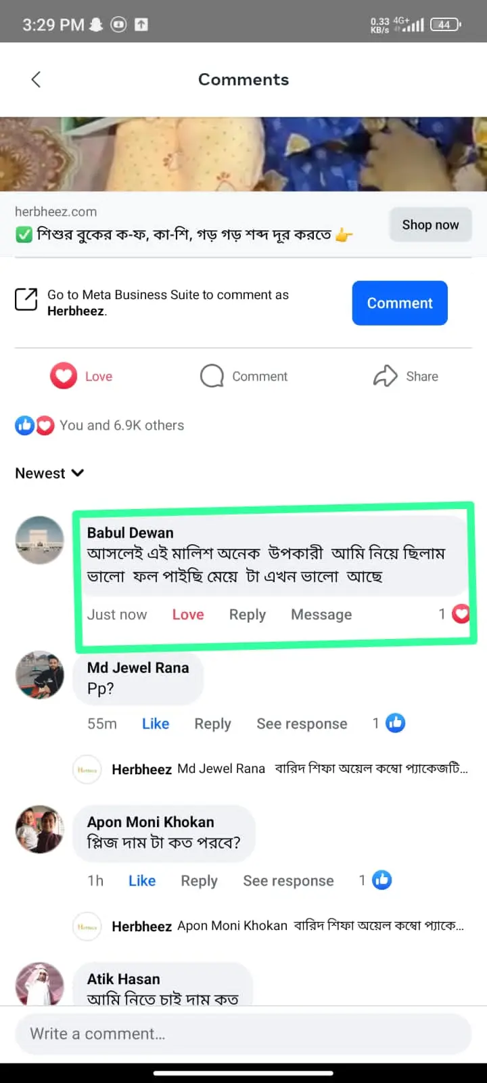Go back using the top-left arrow
487x1083 pixels.
[36, 79]
